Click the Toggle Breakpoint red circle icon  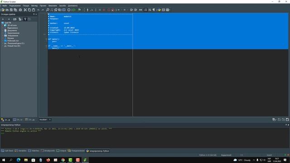(109, 10)
